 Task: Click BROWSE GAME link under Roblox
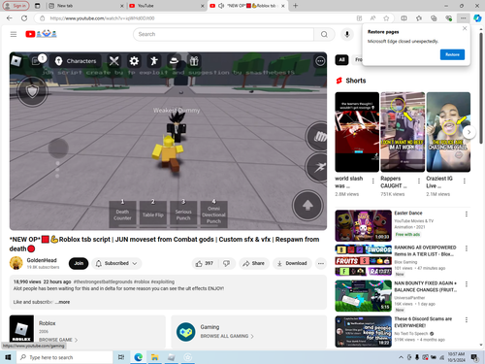58,340
